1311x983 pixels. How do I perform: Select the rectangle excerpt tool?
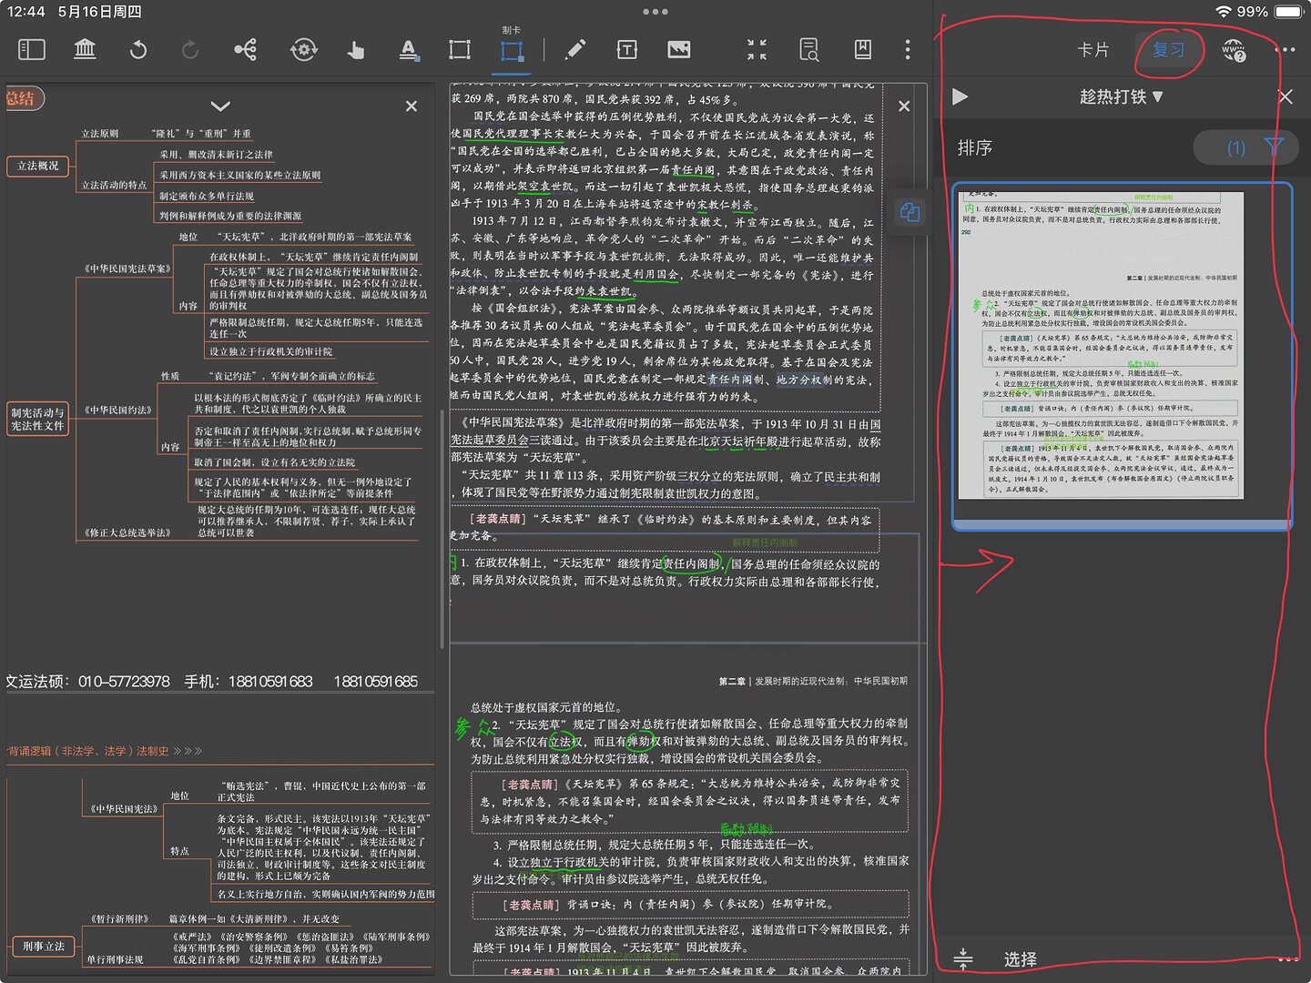pos(460,49)
